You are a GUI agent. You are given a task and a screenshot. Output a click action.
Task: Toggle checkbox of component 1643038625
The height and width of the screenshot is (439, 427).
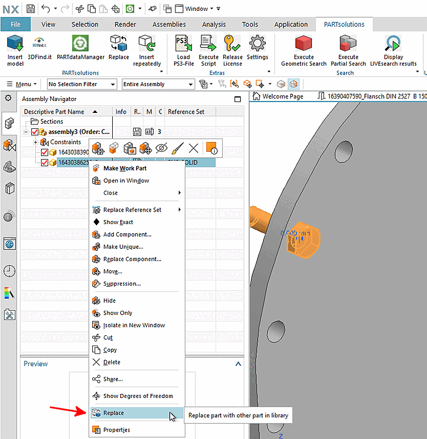pyautogui.click(x=44, y=162)
